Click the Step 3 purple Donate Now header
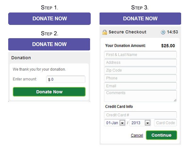Screen dimensions: 189x152 tap(140, 19)
